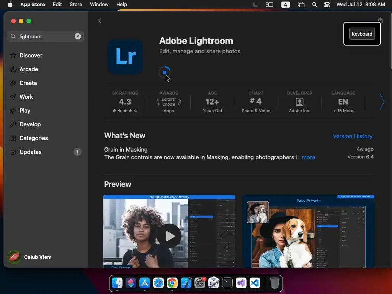Screen dimensions: 392x294
Task: Click the Arcade joystick icon
Action: coord(13,69)
